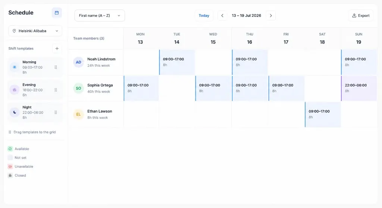Click the Morning template sun icon

click(15, 67)
